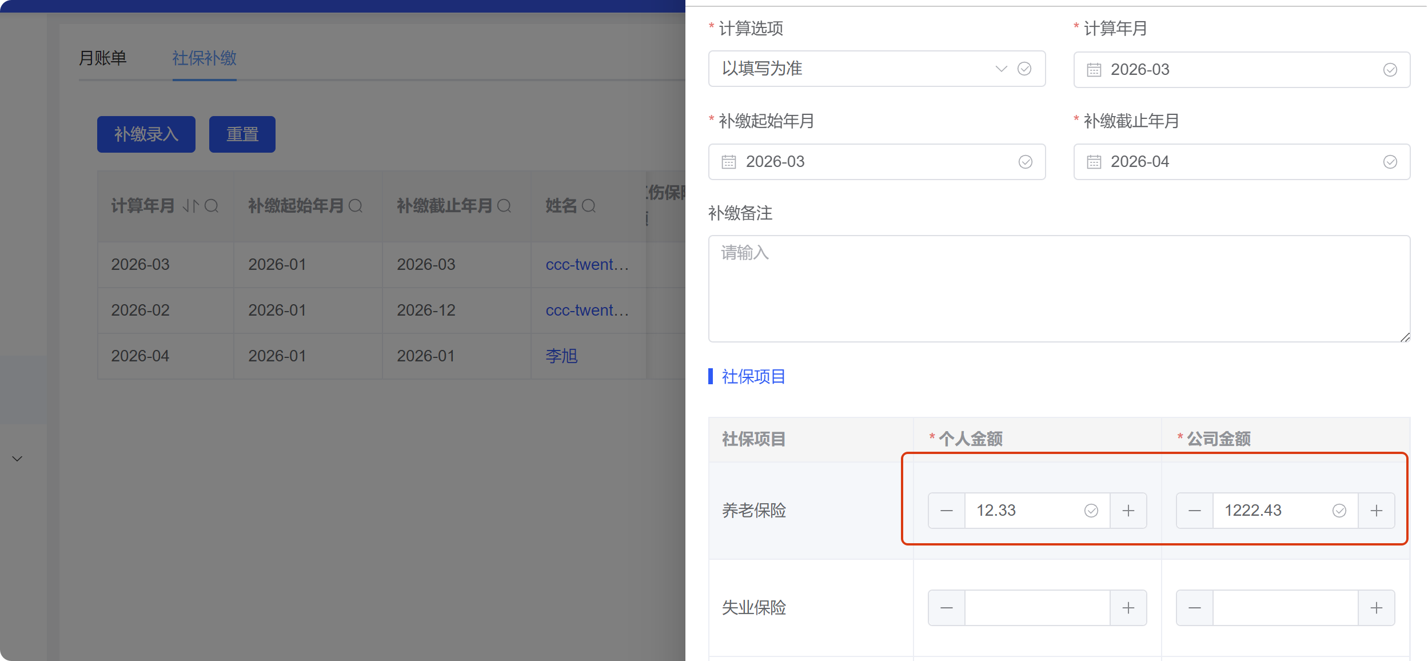Expand the left sidebar chevron arrow
Screen dimensions: 1428x661
pyautogui.click(x=17, y=459)
